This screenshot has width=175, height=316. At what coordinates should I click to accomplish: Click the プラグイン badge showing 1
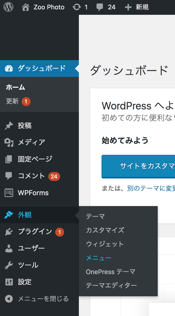click(x=59, y=232)
